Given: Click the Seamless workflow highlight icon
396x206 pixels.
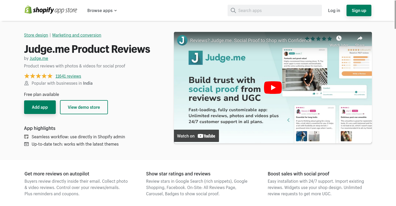Looking at the screenshot, I should pos(26,137).
